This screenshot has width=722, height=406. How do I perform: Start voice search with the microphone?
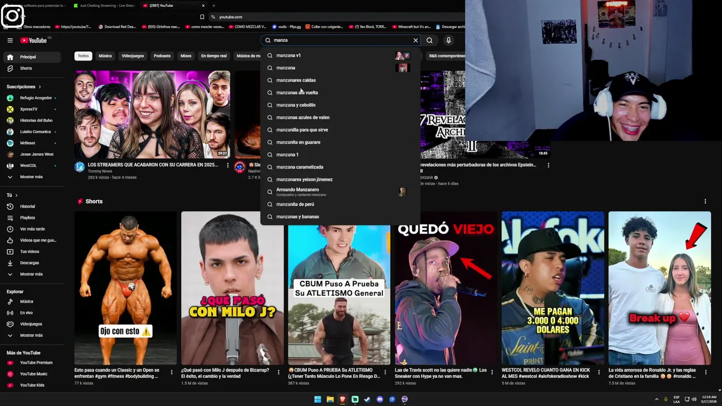click(448, 40)
